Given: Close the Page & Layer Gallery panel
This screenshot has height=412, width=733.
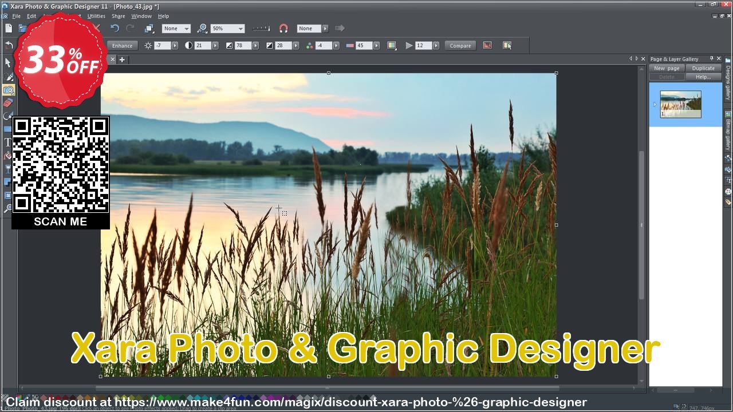Looking at the screenshot, I should (x=719, y=58).
